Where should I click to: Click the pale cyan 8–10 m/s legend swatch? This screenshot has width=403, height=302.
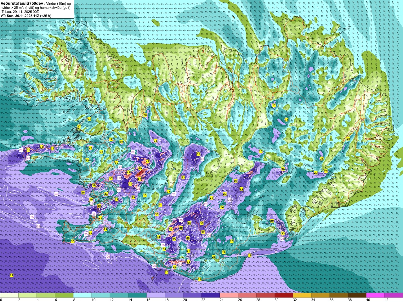point(82,295)
